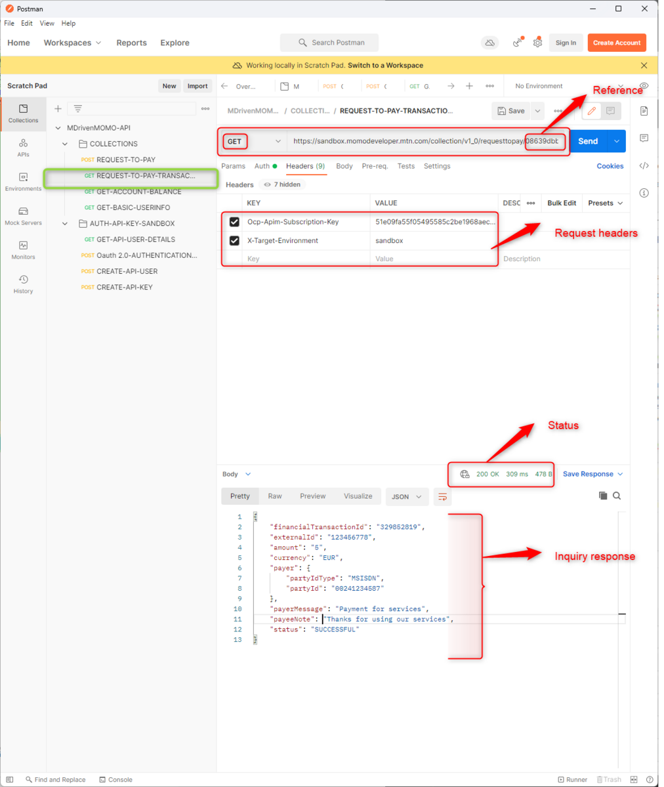Switch to the Visualize response tab
This screenshot has height=787, width=664.
(358, 496)
